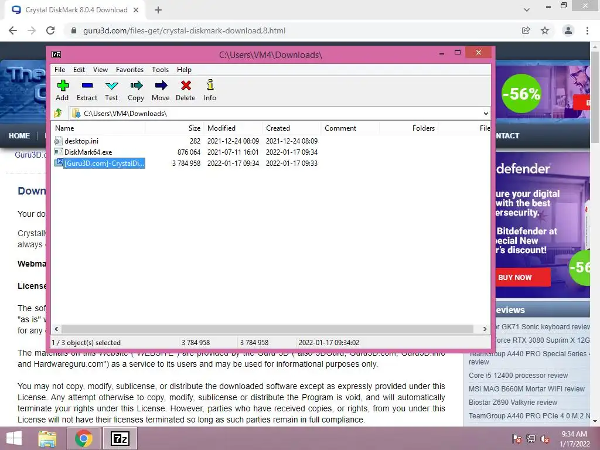Click the Action Center flag icon
Viewport: 600px width, 450px height.
pyautogui.click(x=516, y=439)
